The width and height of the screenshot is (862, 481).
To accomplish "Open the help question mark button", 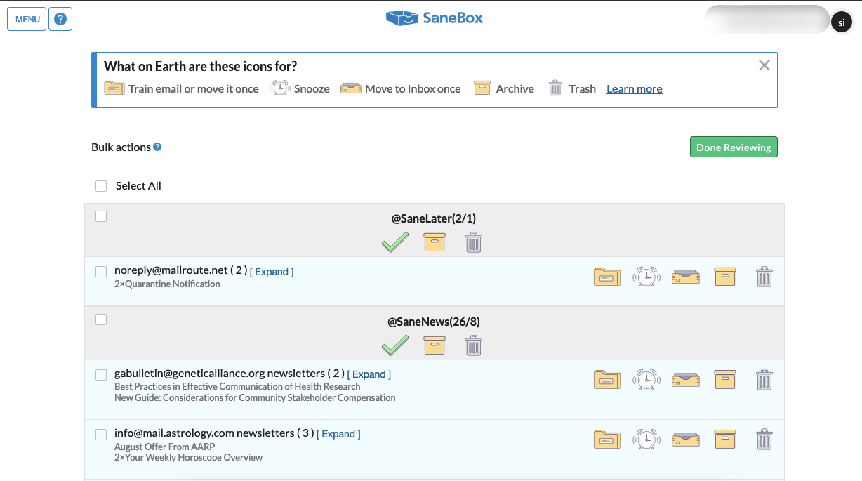I will tap(60, 19).
